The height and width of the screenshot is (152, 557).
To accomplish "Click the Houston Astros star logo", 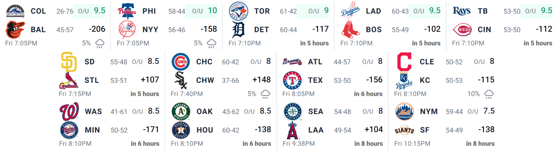I will (181, 130).
